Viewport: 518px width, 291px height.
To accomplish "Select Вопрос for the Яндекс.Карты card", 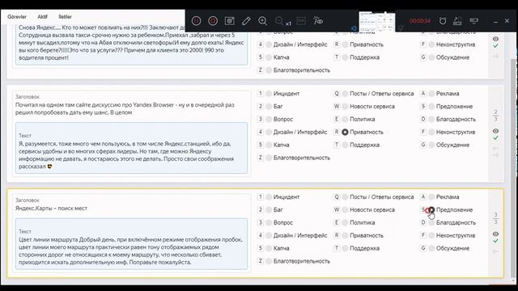I will click(269, 223).
